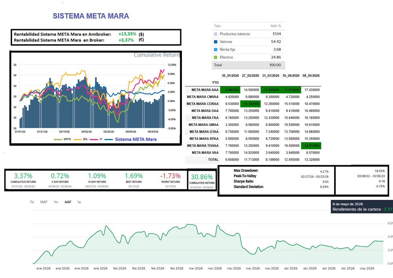The image size is (393, 278).
Task: Click the +3,37% Broker return value
Action: point(126,40)
